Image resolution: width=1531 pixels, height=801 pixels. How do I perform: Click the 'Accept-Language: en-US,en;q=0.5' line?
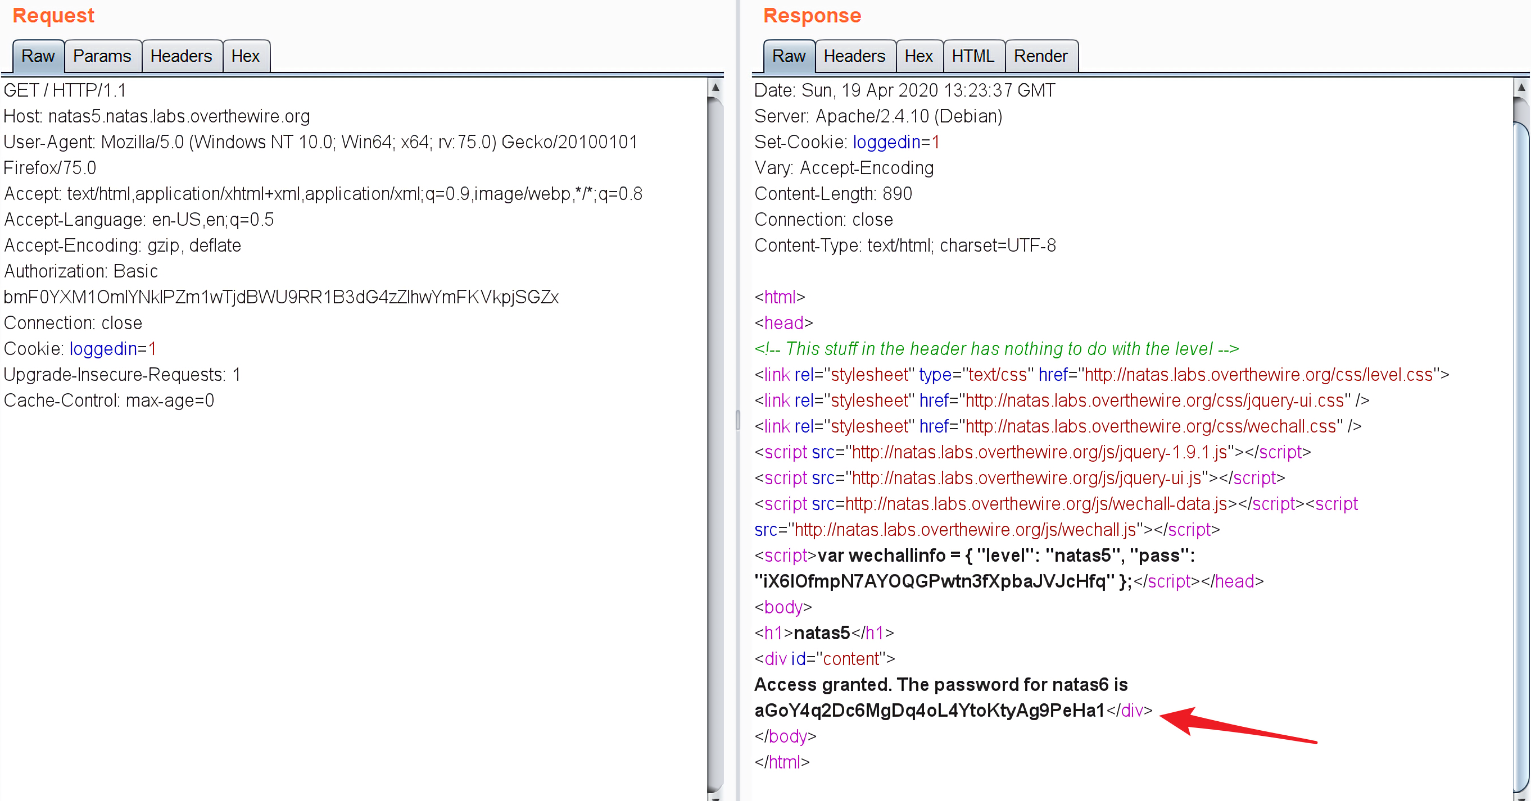[x=139, y=220]
